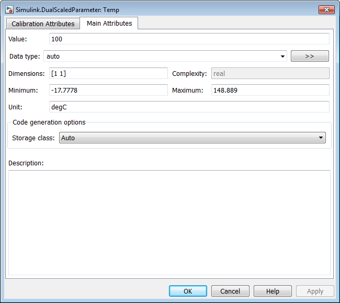Click the Cancel button
340x303 pixels.
230,291
